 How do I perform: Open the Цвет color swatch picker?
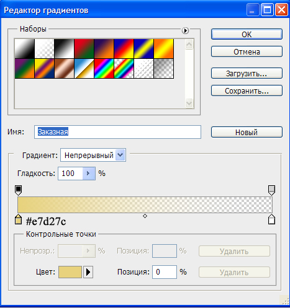70,272
